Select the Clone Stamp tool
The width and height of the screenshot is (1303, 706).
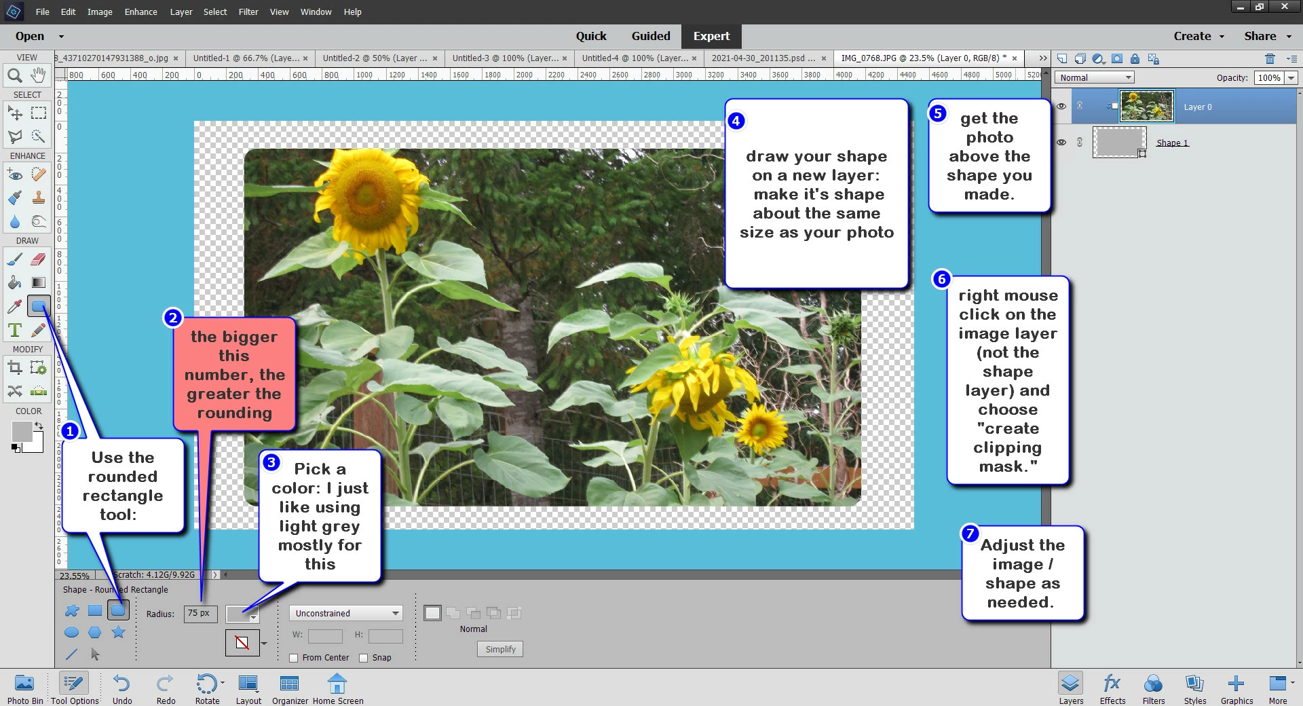tap(39, 198)
